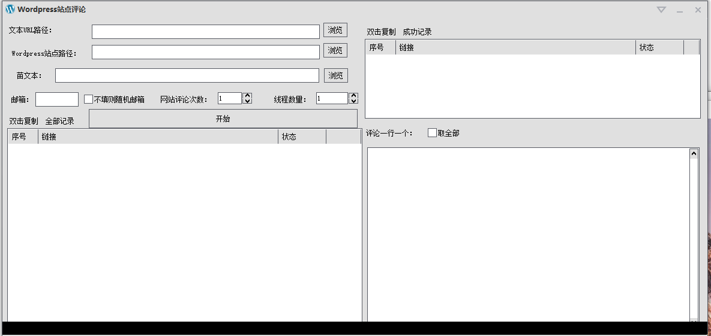Click 浏览 button next to 苗文本
Image resolution: width=711 pixels, height=336 pixels.
[335, 75]
